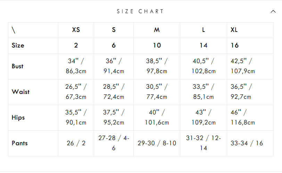Select the XS column header
The image size is (282, 173).
pos(76,30)
